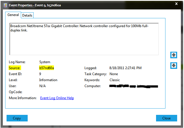Click the up arrow for previous event
184x128 pixels.
pos(173,55)
